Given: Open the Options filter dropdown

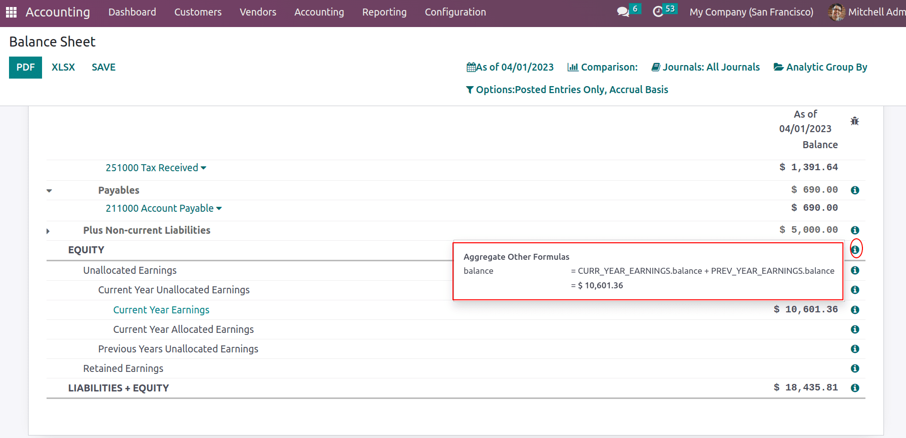Looking at the screenshot, I should pos(567,90).
